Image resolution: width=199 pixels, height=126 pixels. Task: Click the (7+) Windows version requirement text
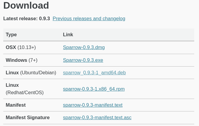click(33, 60)
